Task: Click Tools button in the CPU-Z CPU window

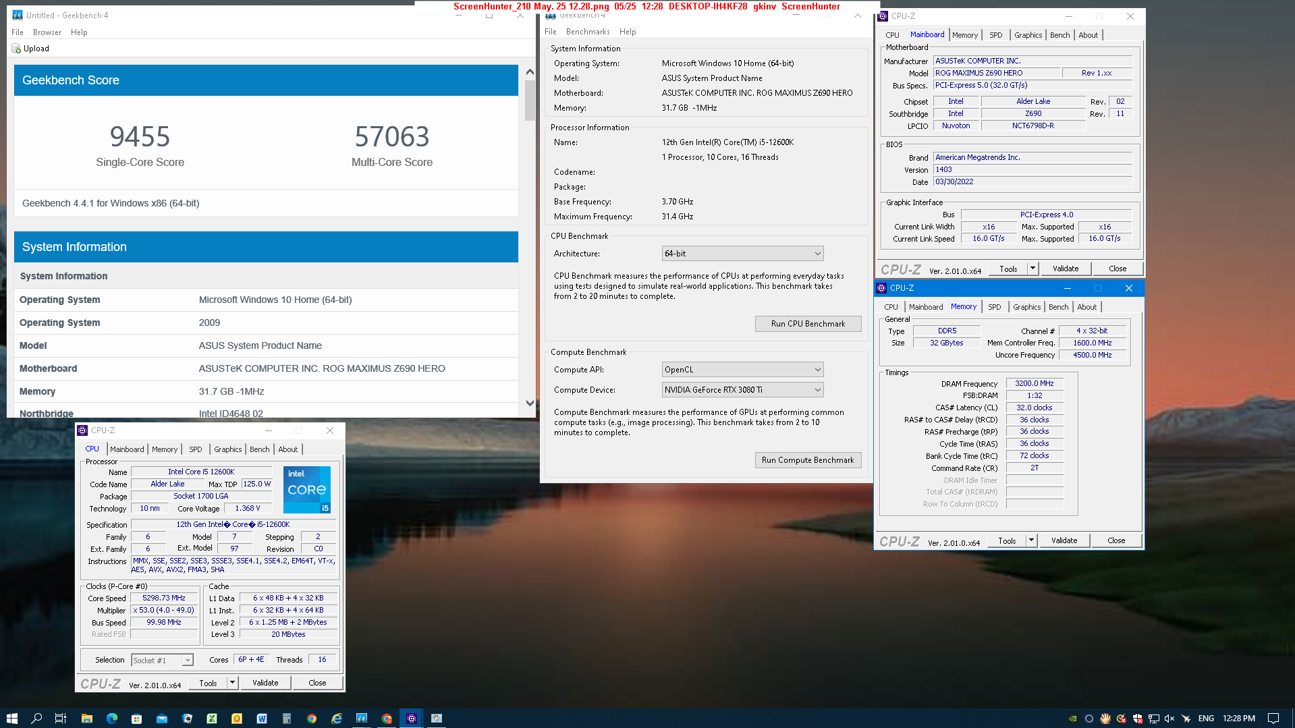Action: [208, 683]
